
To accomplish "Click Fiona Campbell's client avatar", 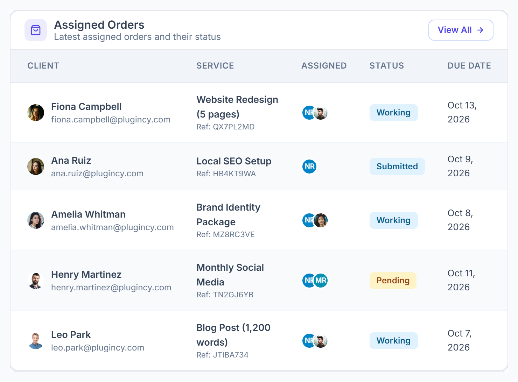I will (36, 113).
